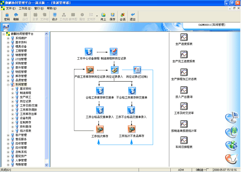Click the 退出 exit toolbar icon
This screenshot has height=172, width=241.
[132, 17]
